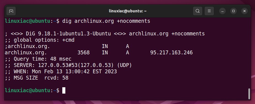The image size is (255, 104).
Task: Close the terminal window
Action: click(x=245, y=11)
